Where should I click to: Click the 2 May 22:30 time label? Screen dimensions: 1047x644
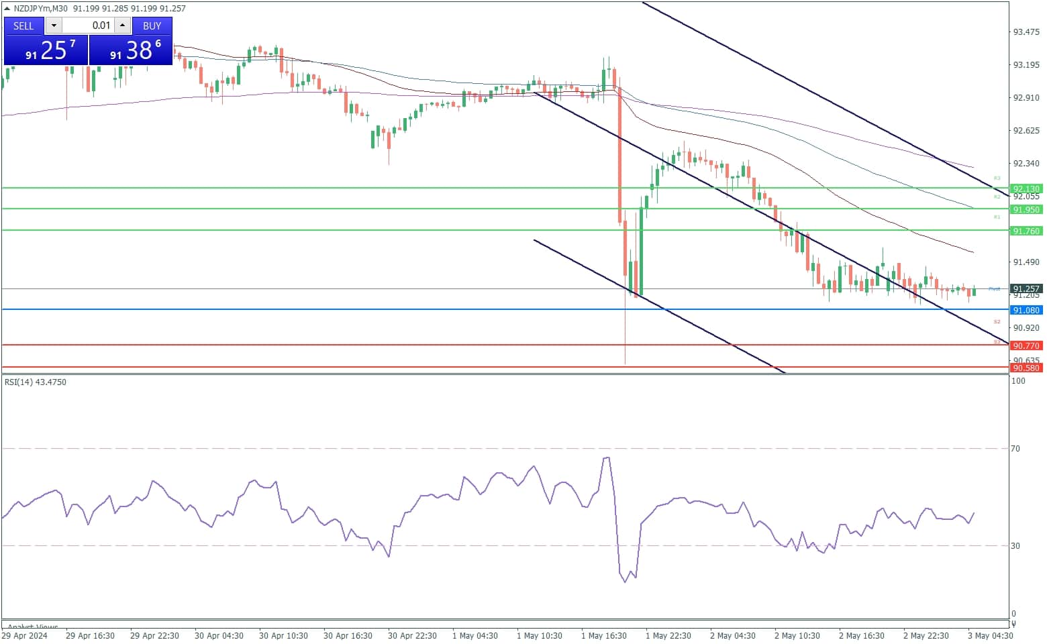(926, 636)
